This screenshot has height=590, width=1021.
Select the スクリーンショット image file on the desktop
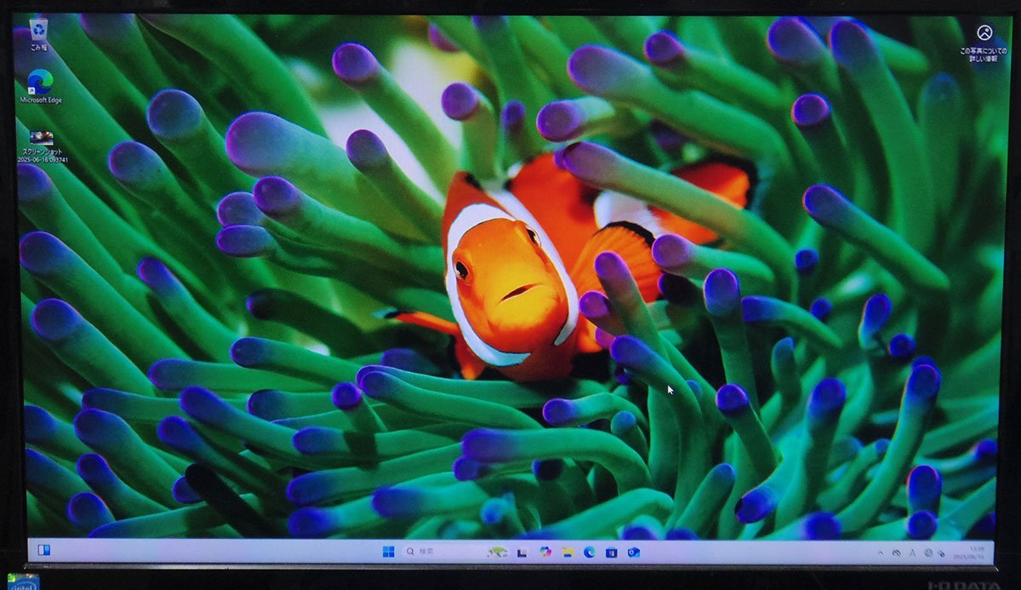point(43,146)
